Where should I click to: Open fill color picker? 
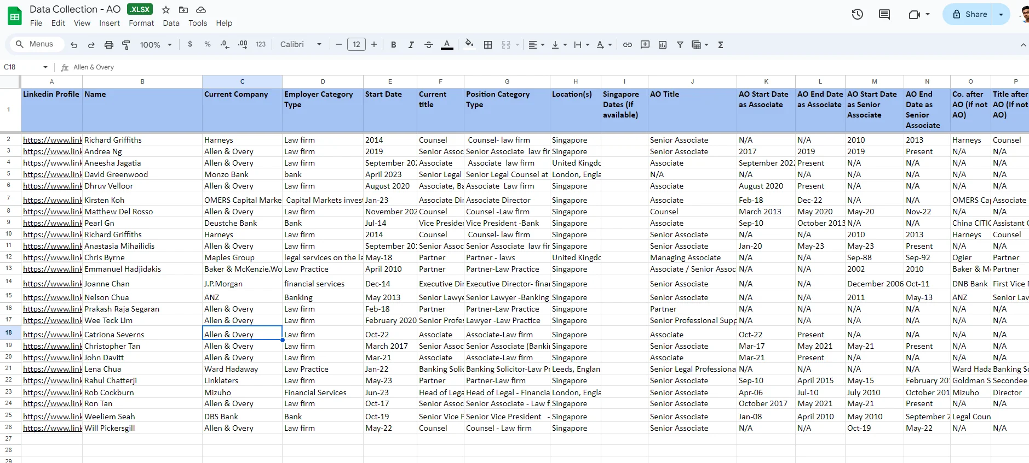(x=469, y=44)
